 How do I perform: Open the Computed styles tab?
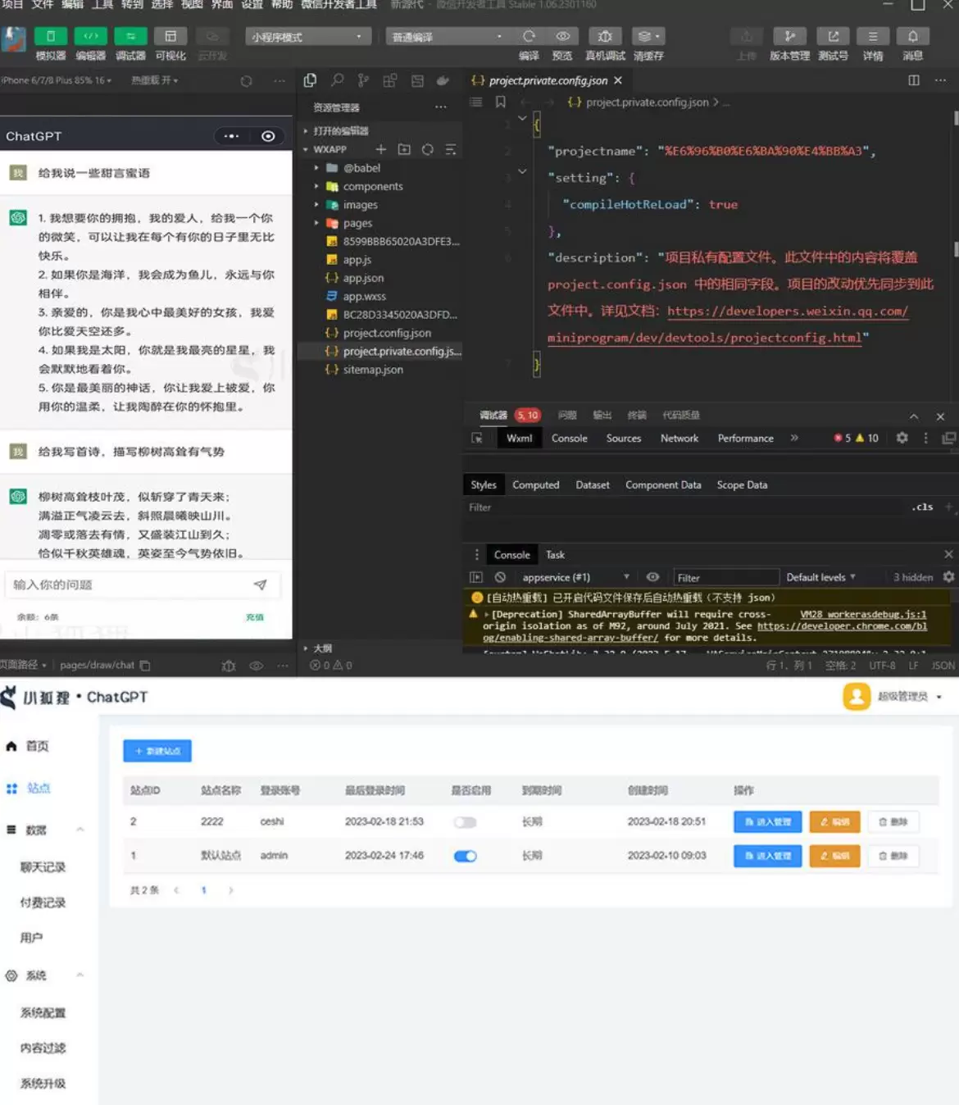[536, 484]
